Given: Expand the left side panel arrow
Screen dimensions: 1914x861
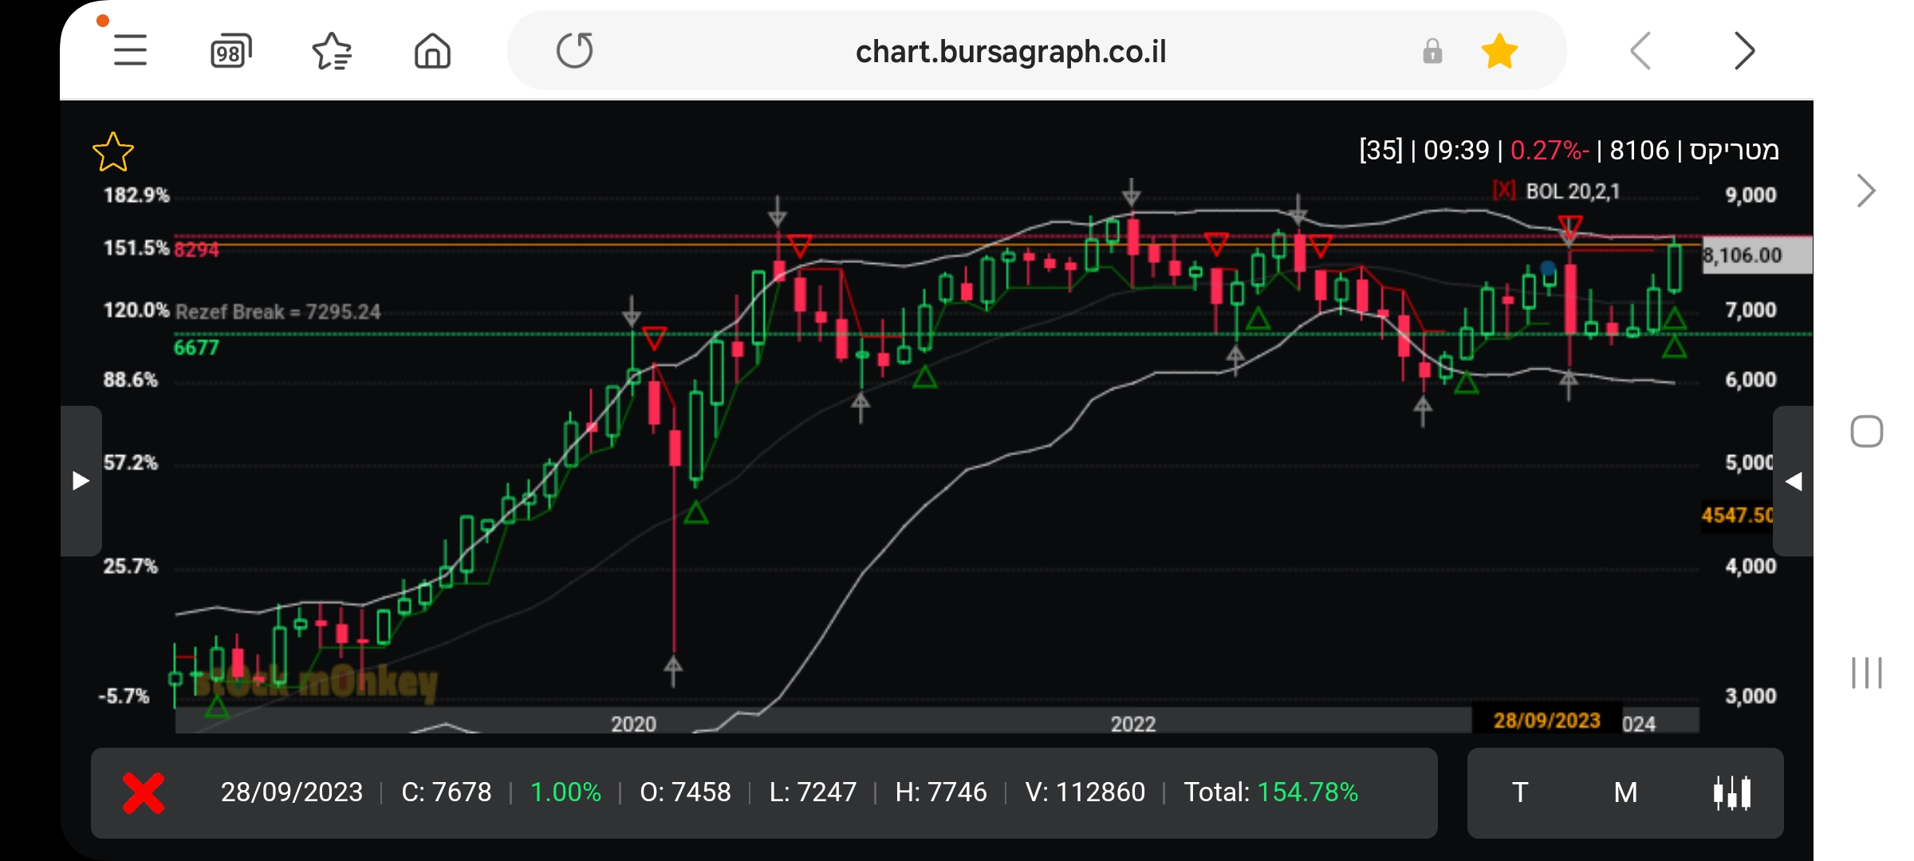Looking at the screenshot, I should pos(81,481).
